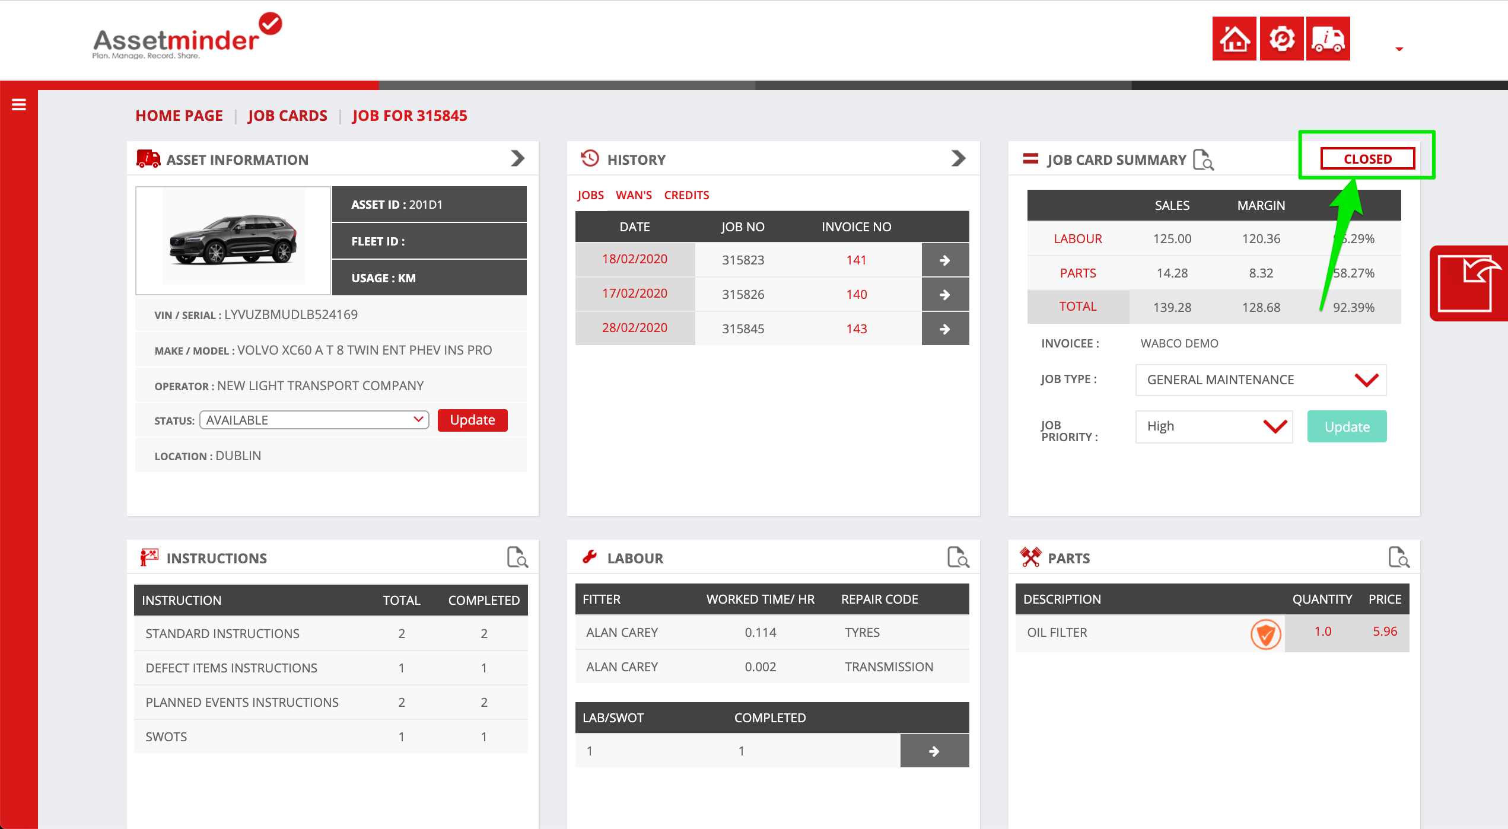
Task: Click the Instructions panel flag icon
Action: click(149, 557)
